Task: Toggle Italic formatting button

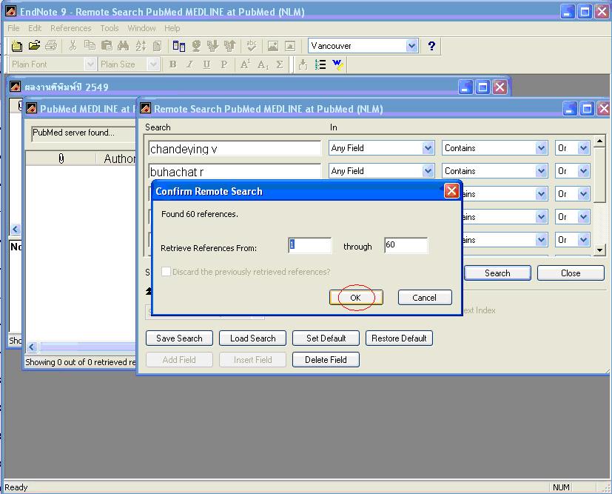Action: point(189,64)
